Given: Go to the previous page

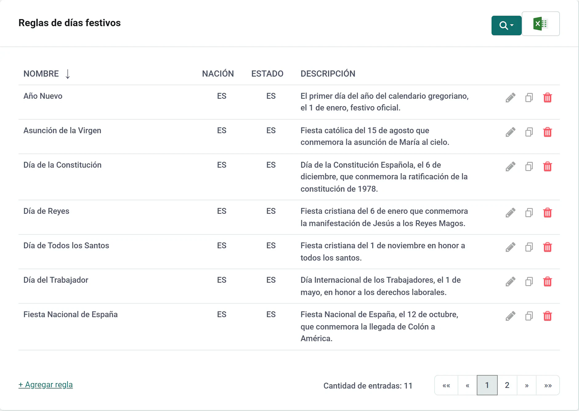Looking at the screenshot, I should point(468,385).
